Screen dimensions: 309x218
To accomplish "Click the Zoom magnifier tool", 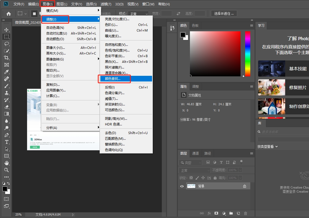I will click(x=6, y=170).
